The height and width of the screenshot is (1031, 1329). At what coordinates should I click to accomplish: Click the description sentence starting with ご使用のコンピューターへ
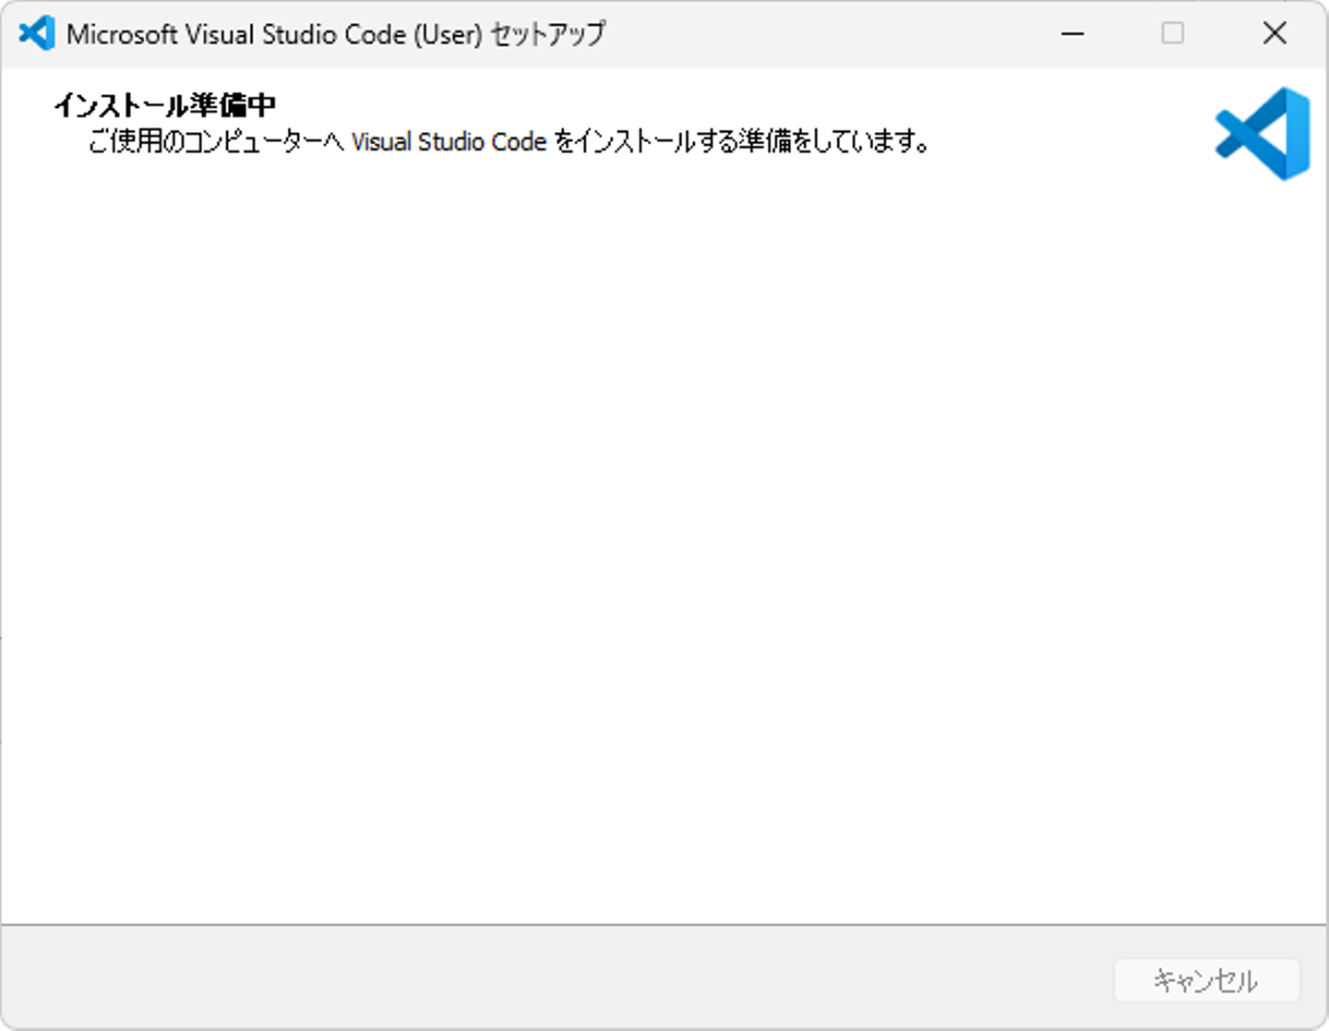(509, 141)
